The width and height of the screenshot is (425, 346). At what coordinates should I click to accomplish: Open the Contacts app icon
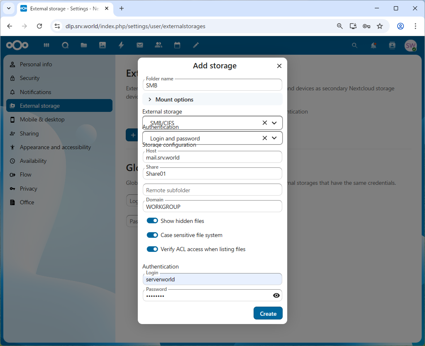point(159,45)
